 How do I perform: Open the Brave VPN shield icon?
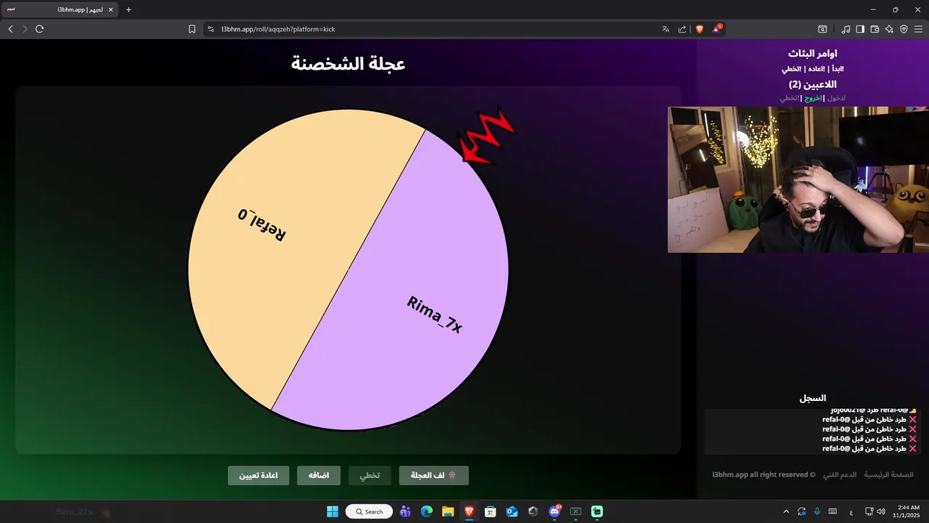click(x=904, y=29)
